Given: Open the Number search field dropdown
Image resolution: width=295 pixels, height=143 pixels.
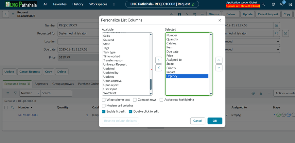Looking at the screenshot, I should (x=30, y=93).
